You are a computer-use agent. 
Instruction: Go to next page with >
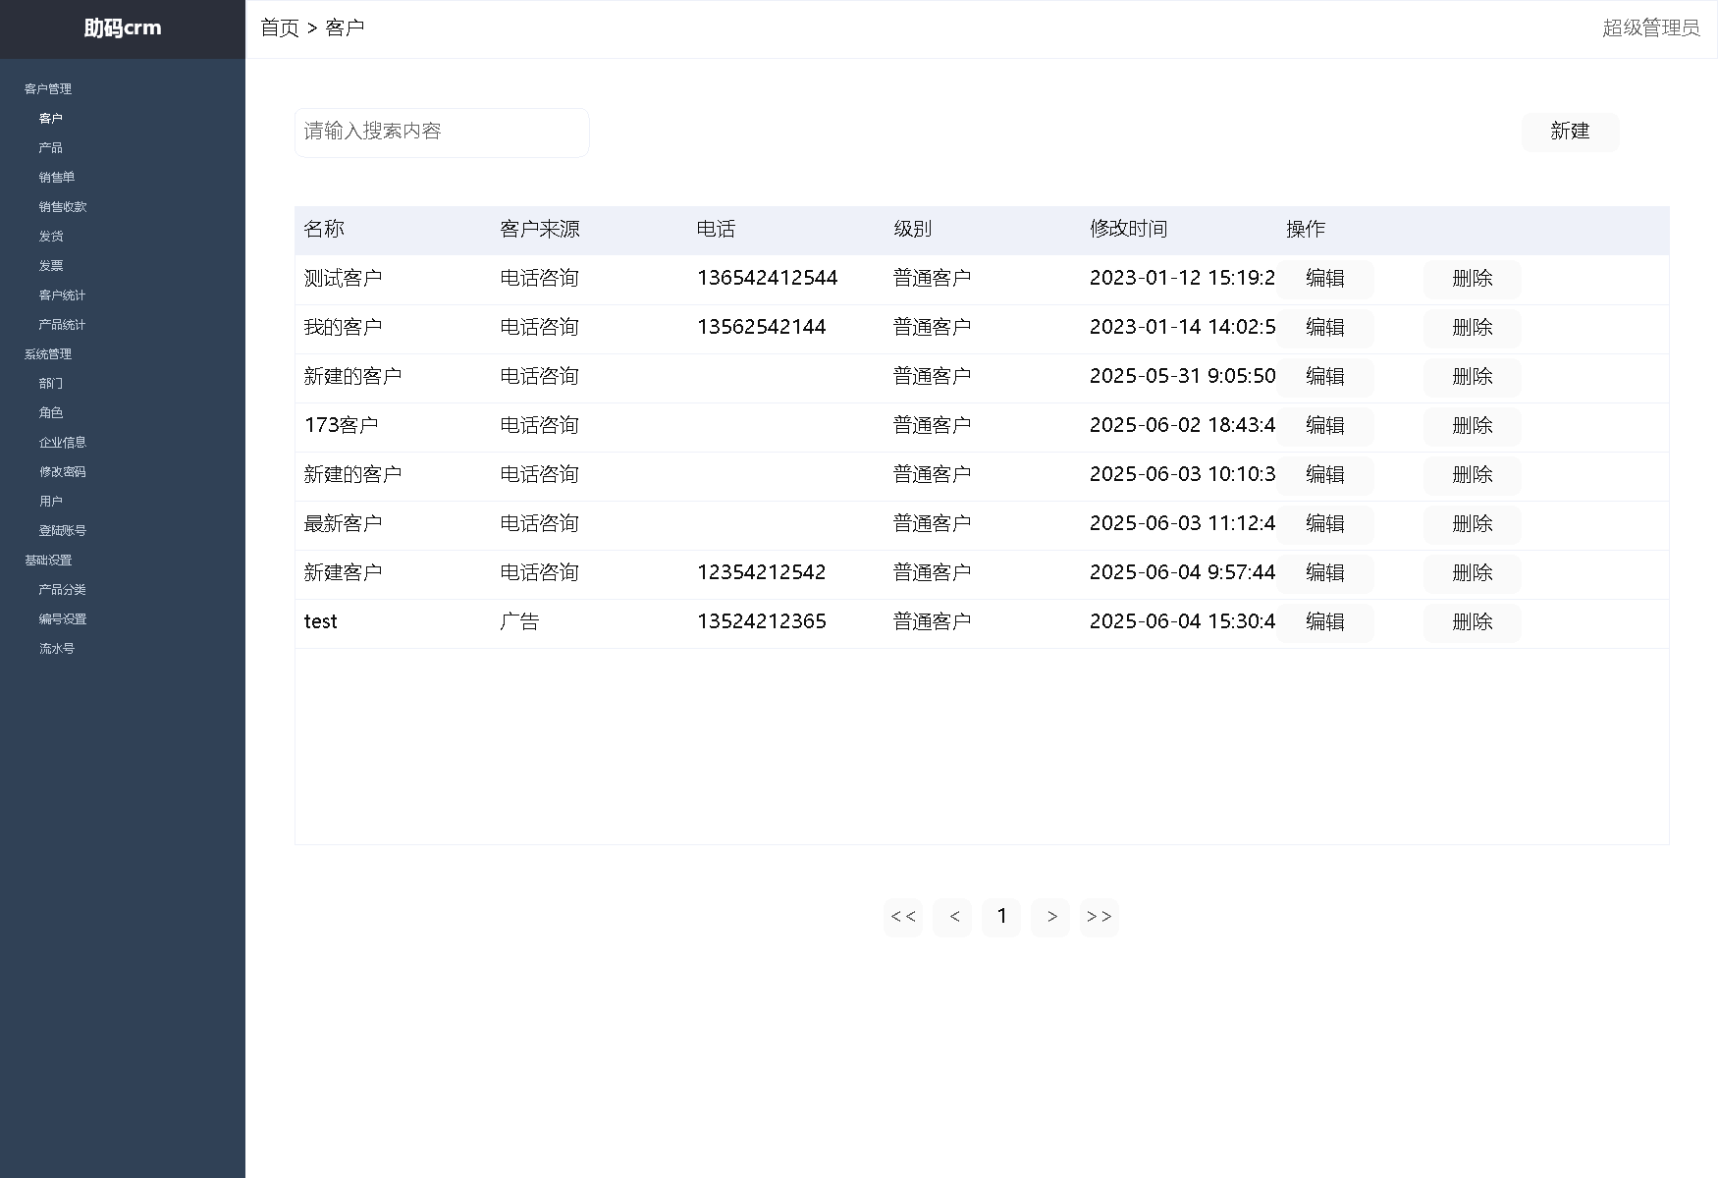pos(1050,917)
